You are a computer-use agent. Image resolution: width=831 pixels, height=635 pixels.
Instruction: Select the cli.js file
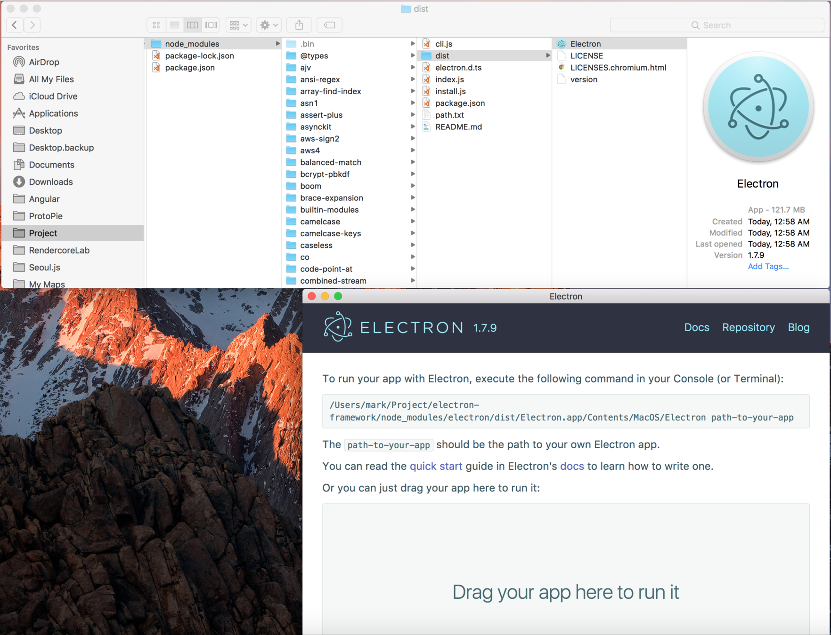click(x=485, y=44)
